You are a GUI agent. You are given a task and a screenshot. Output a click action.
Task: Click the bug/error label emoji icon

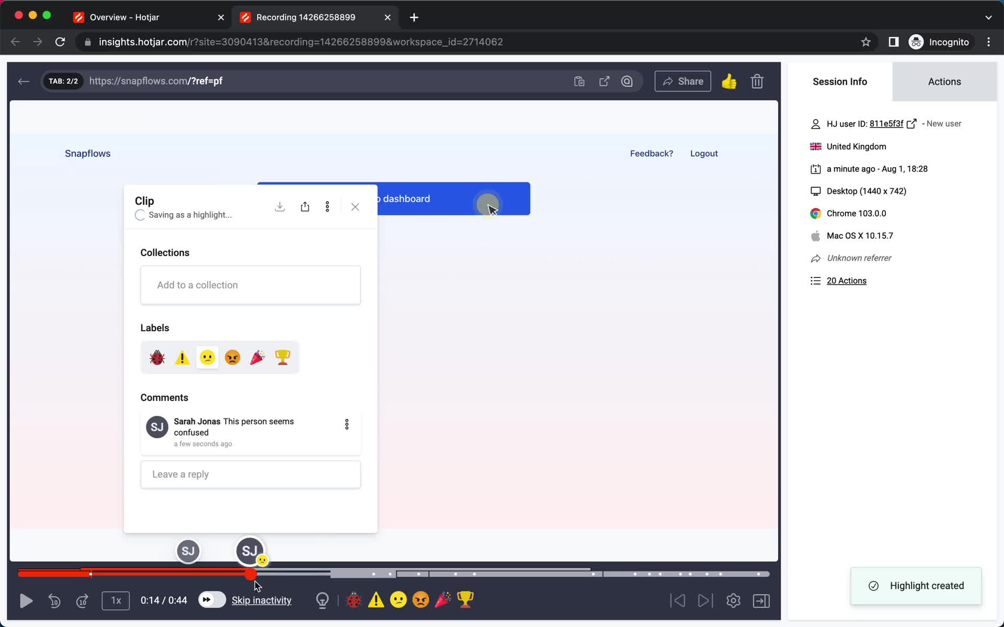pyautogui.click(x=157, y=357)
